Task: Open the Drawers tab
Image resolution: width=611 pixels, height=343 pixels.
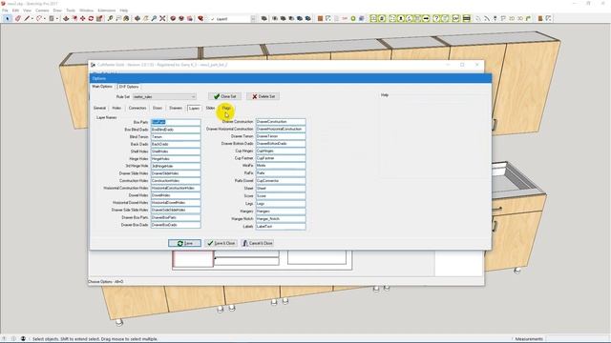Action: [176, 108]
